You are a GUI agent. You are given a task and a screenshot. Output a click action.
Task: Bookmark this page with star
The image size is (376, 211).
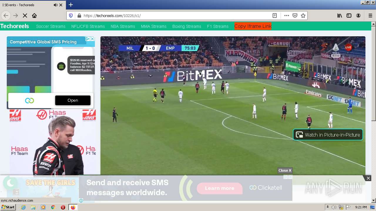point(303,16)
